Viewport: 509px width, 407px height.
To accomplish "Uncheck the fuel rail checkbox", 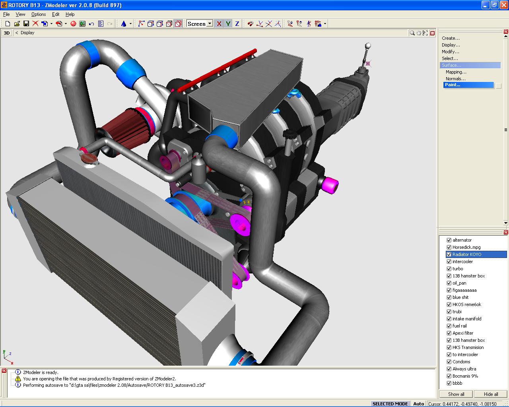I will pos(449,326).
